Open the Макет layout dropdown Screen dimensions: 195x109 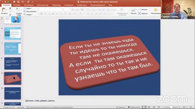28,8
